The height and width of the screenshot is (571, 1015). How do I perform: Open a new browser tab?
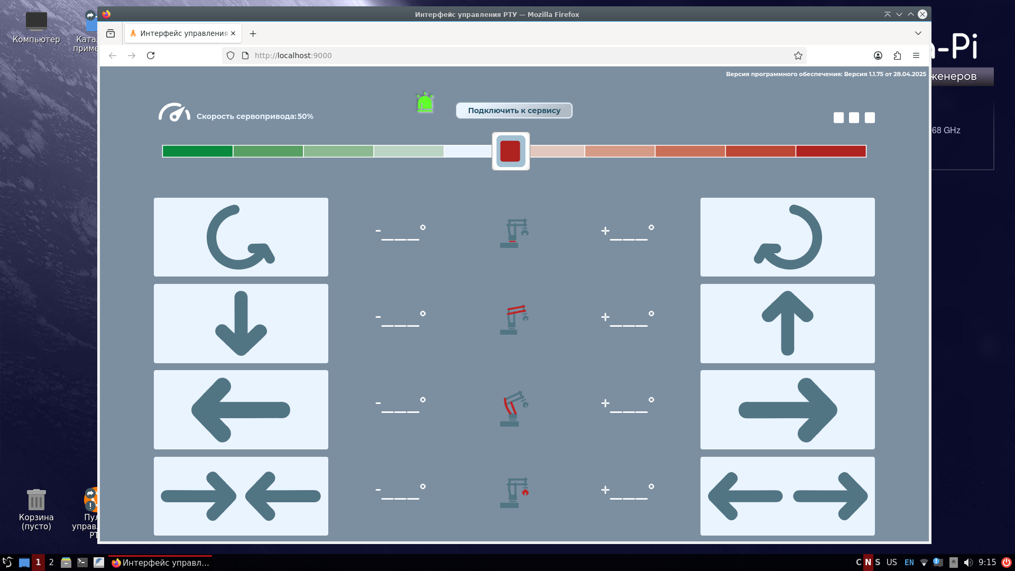(253, 33)
